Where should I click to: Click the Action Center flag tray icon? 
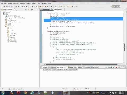pos(111,93)
